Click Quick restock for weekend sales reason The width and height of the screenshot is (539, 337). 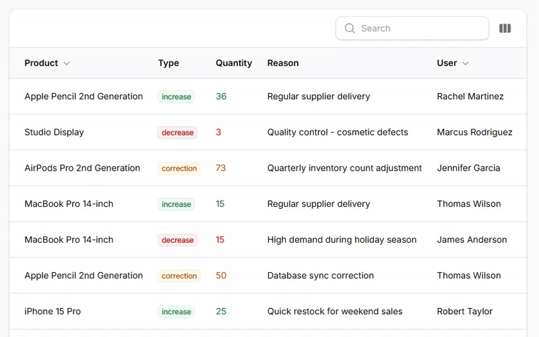click(x=335, y=311)
